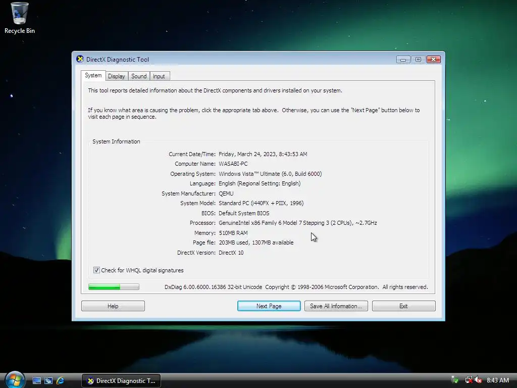Click Switch Between Windows quick launch icon
The height and width of the screenshot is (388, 517).
tap(48, 381)
